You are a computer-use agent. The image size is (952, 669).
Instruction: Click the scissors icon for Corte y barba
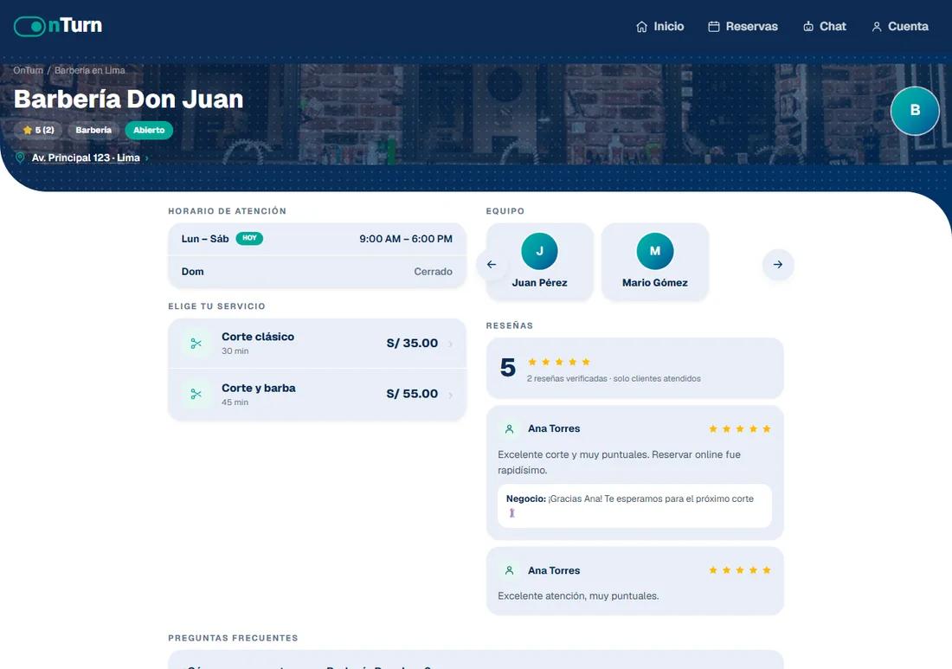[x=196, y=395]
